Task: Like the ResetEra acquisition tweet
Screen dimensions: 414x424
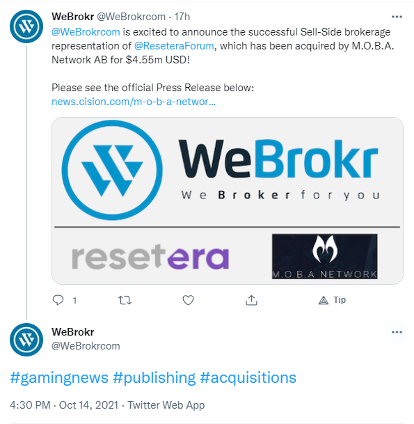Action: [x=188, y=300]
